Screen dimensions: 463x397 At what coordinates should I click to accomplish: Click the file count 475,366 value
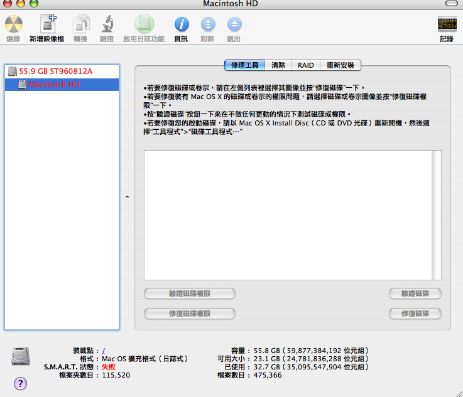[x=268, y=375]
